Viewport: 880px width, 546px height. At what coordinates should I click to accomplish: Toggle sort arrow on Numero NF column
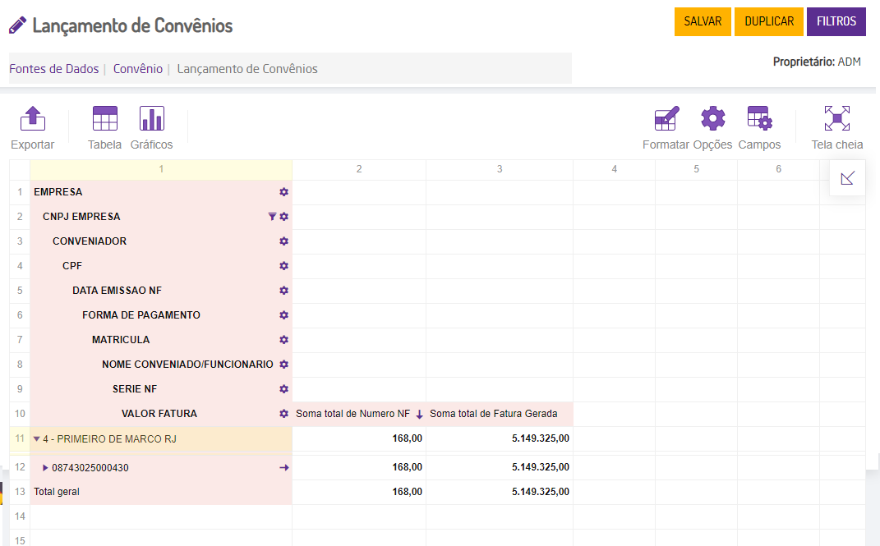click(x=419, y=415)
